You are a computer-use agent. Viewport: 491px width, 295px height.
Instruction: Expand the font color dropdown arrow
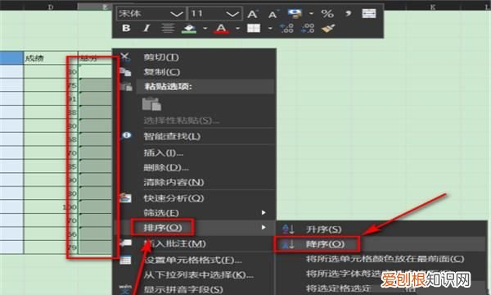[x=237, y=29]
